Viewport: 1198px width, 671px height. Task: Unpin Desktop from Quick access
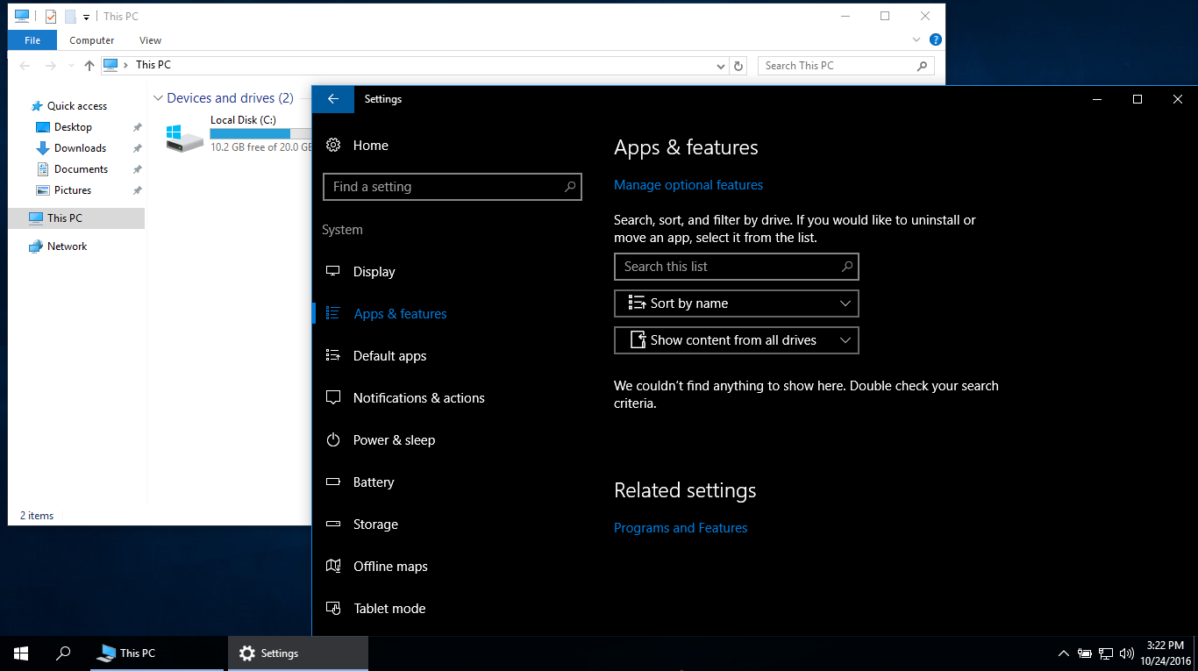pos(137,126)
